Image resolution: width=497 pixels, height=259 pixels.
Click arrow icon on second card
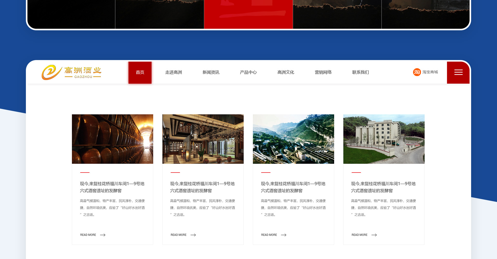point(193,235)
